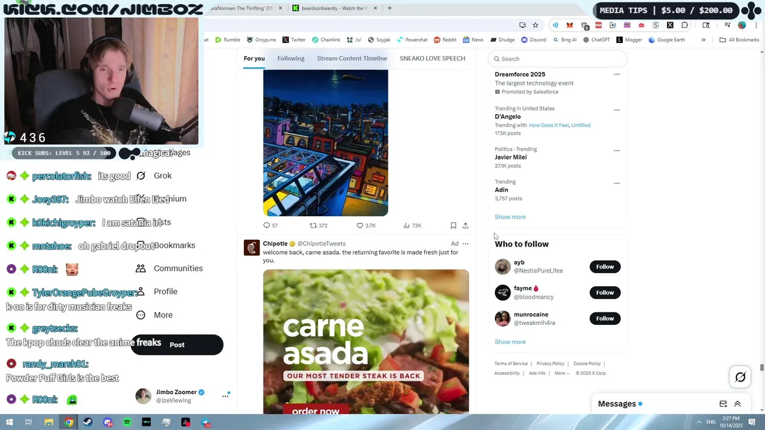The width and height of the screenshot is (765, 430).
Task: Open the Profile sidebar item
Action: click(x=157, y=291)
